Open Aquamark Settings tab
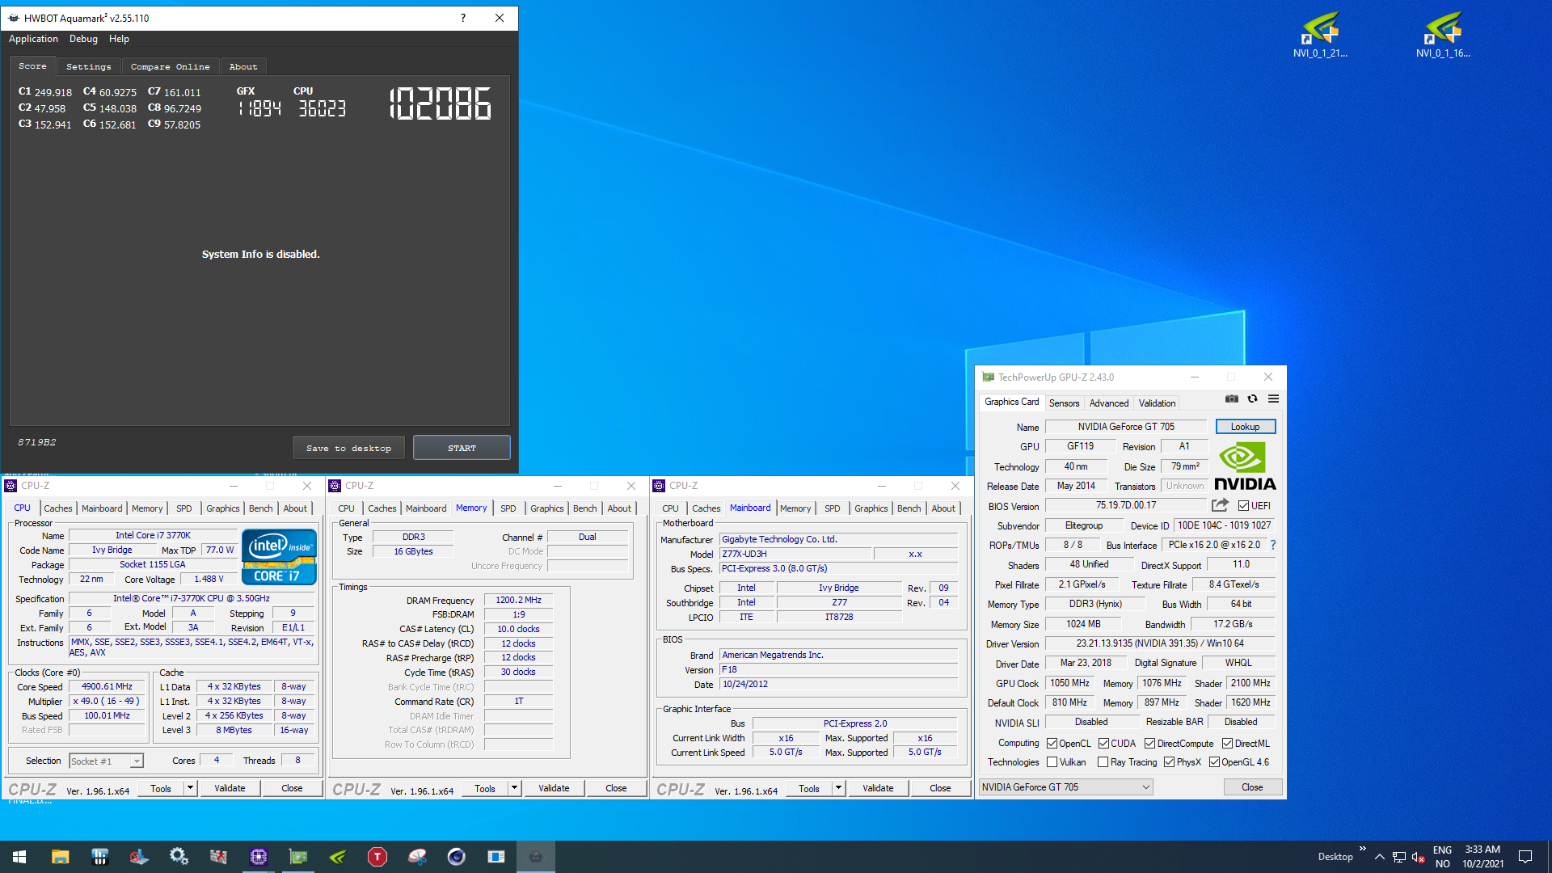This screenshot has height=873, width=1552. [89, 67]
